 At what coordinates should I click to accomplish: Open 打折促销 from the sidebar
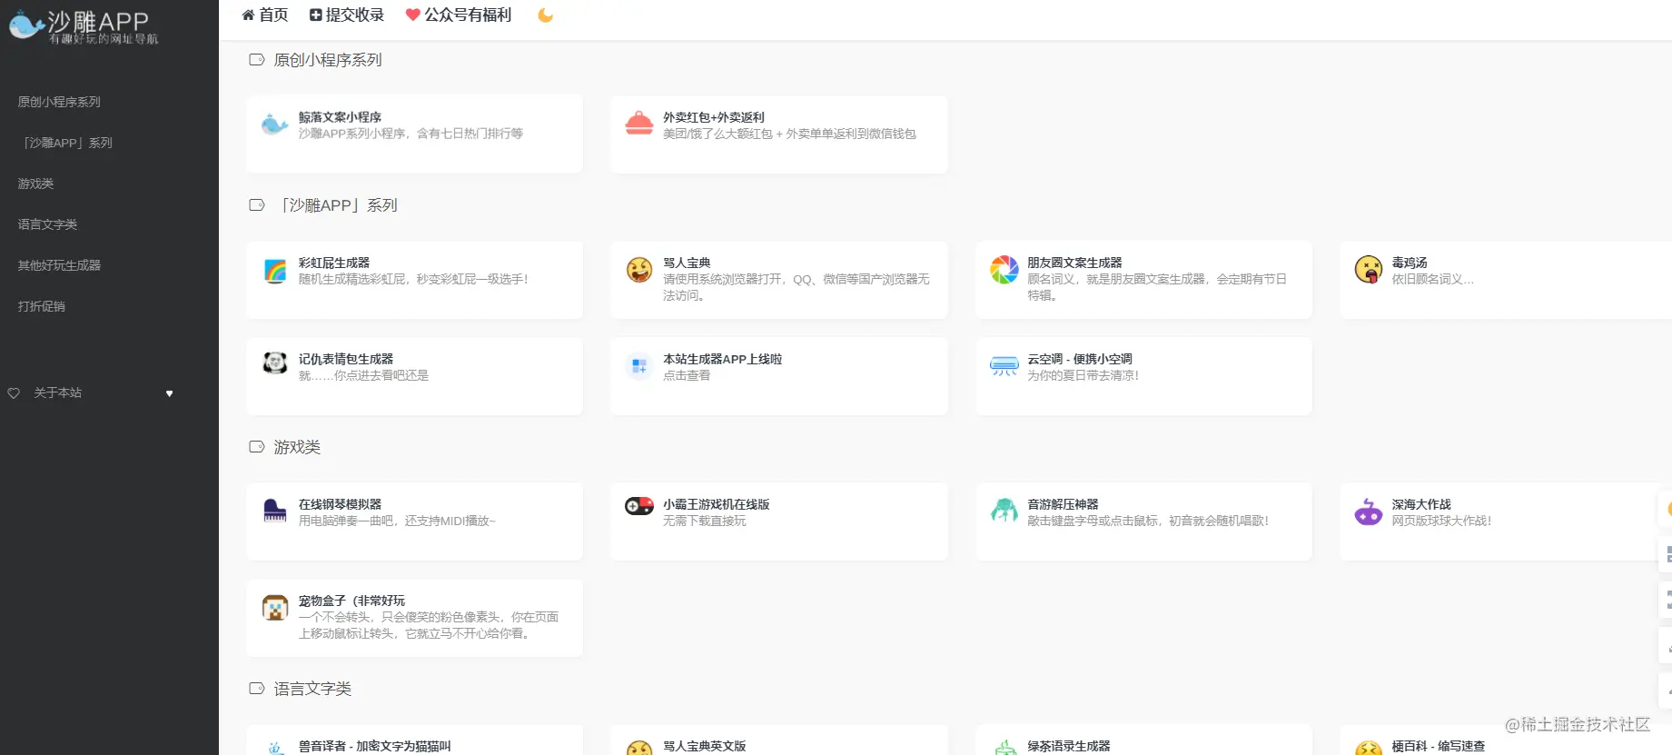coord(41,306)
